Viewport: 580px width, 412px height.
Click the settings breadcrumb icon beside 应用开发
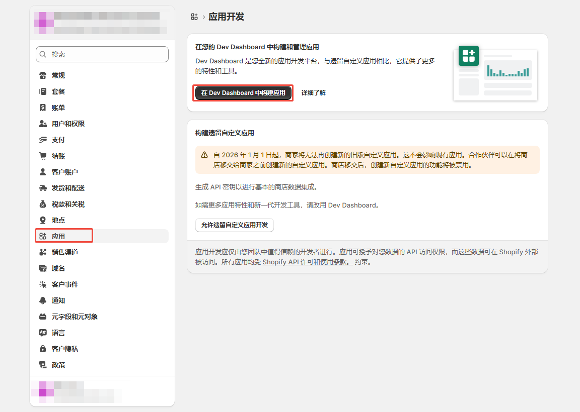click(194, 17)
